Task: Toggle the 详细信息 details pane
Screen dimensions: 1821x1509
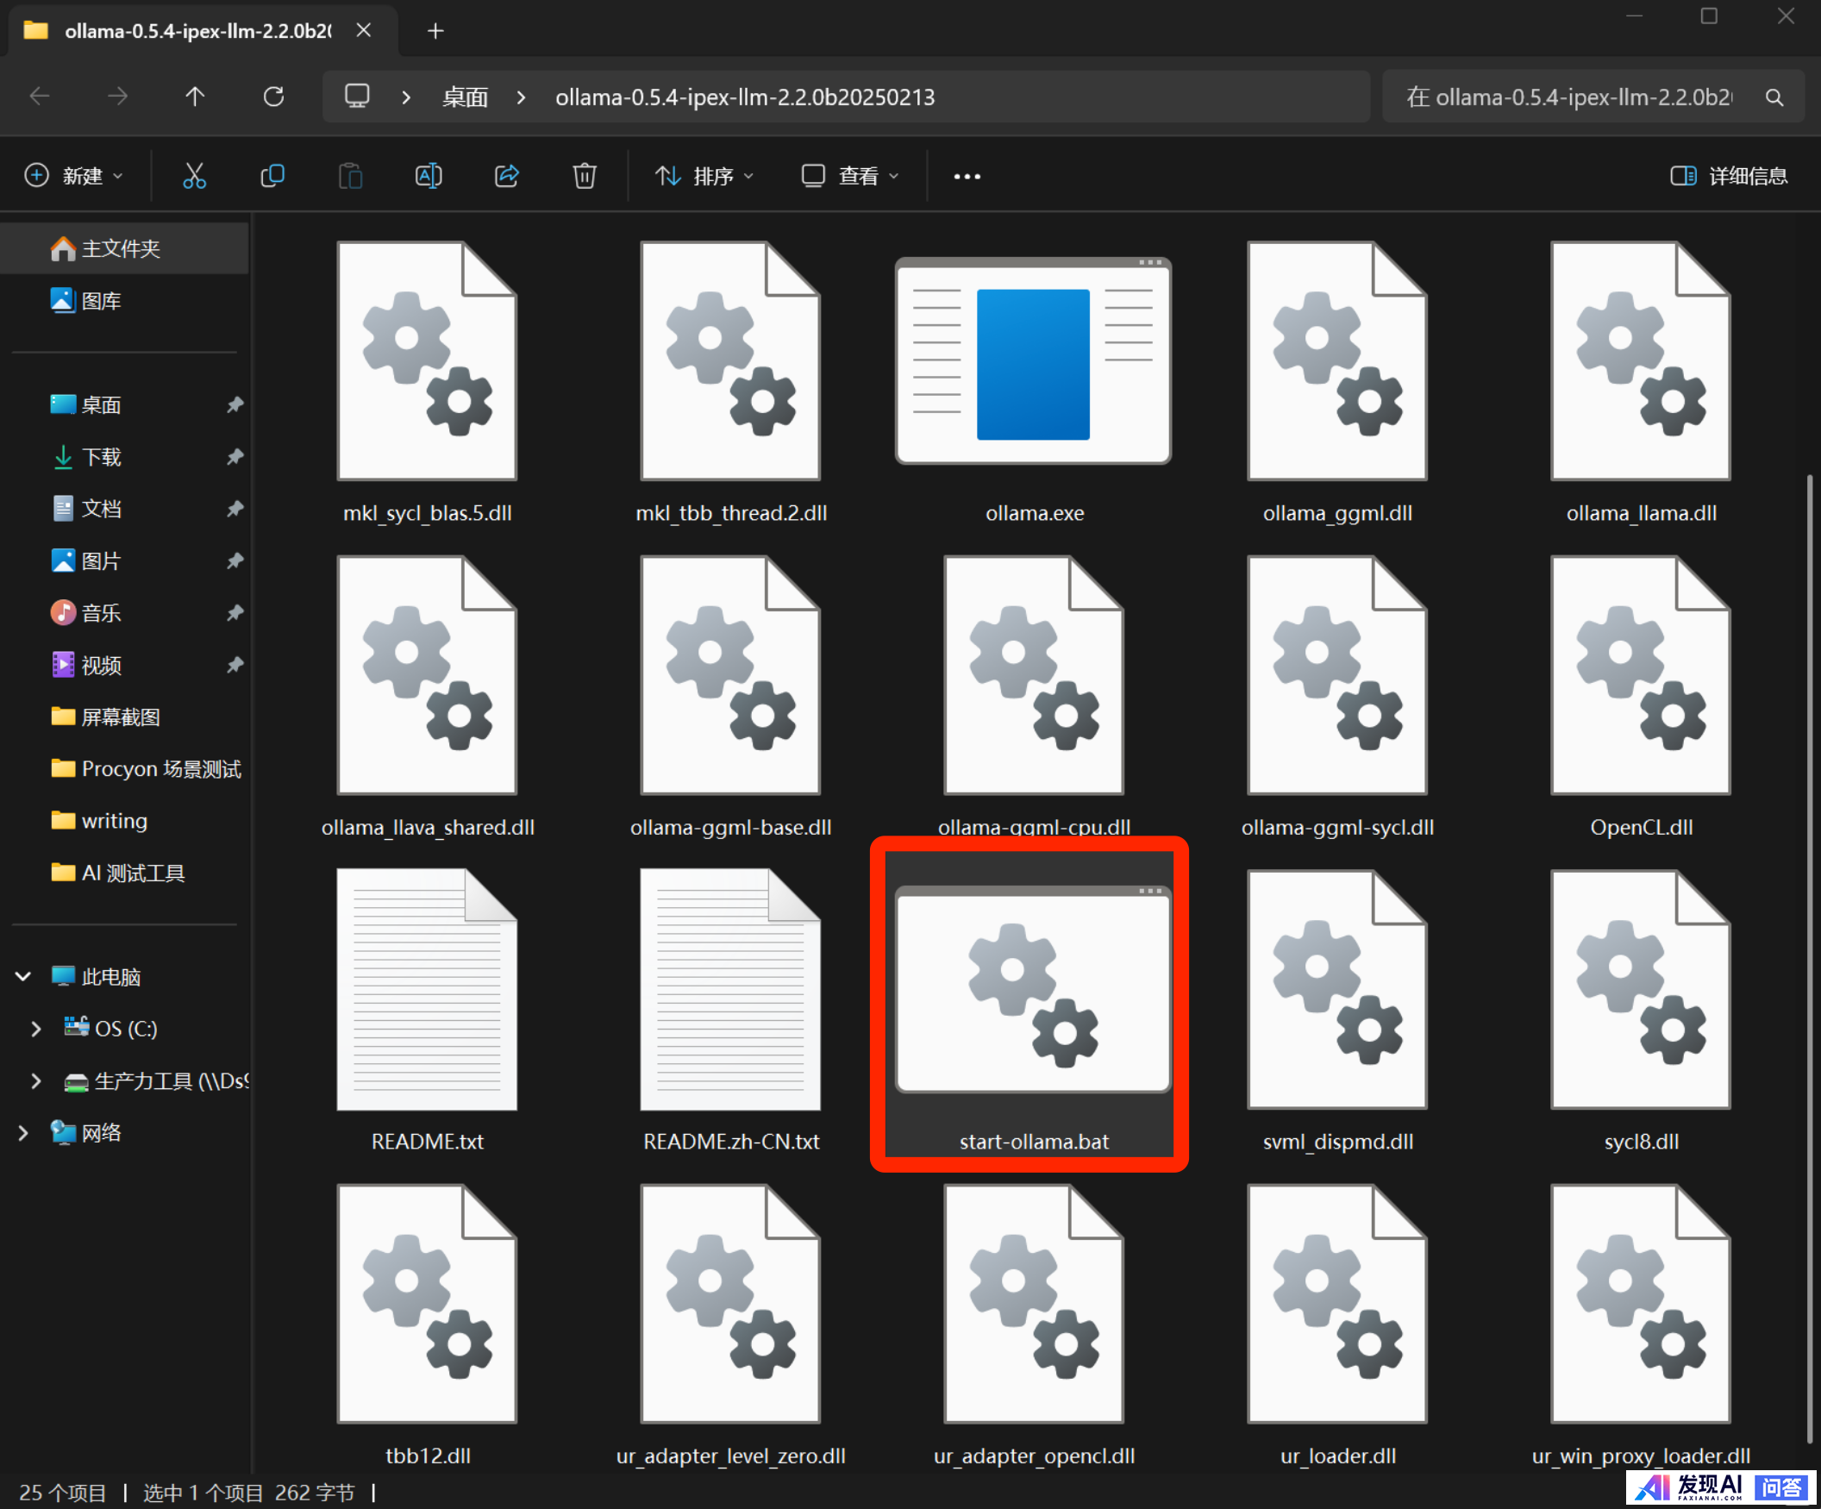Action: coord(1728,176)
